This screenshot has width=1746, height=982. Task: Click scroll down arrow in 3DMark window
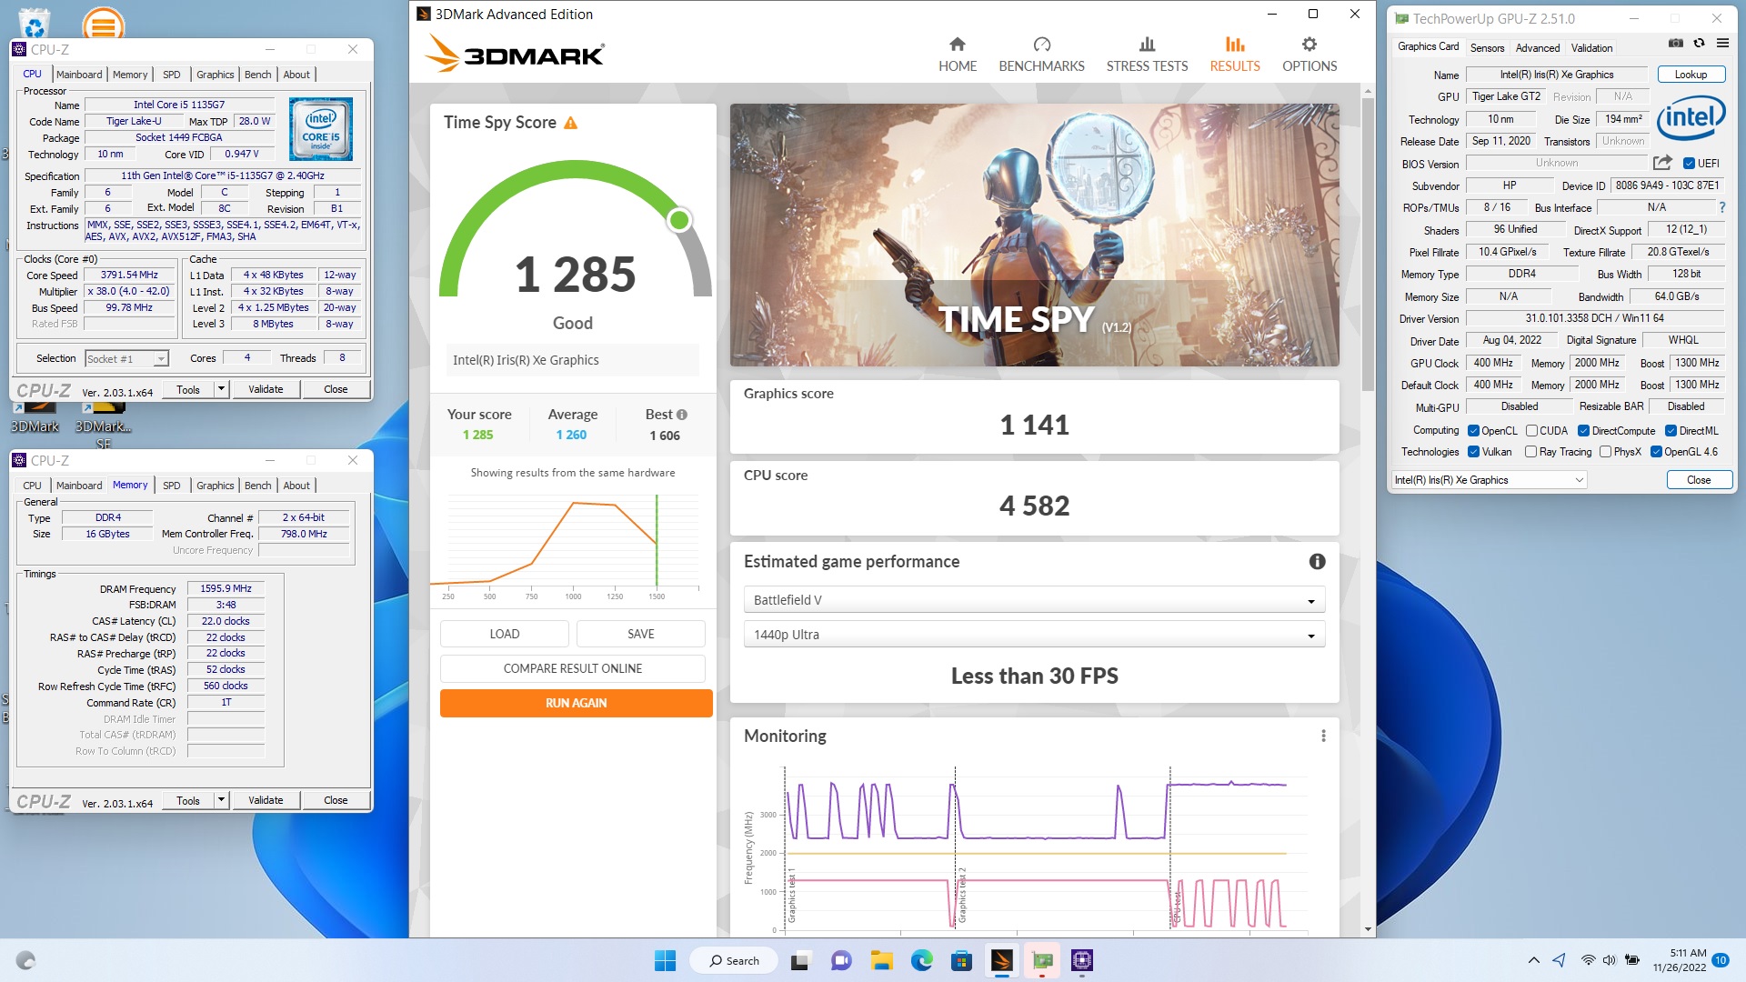tap(1368, 929)
